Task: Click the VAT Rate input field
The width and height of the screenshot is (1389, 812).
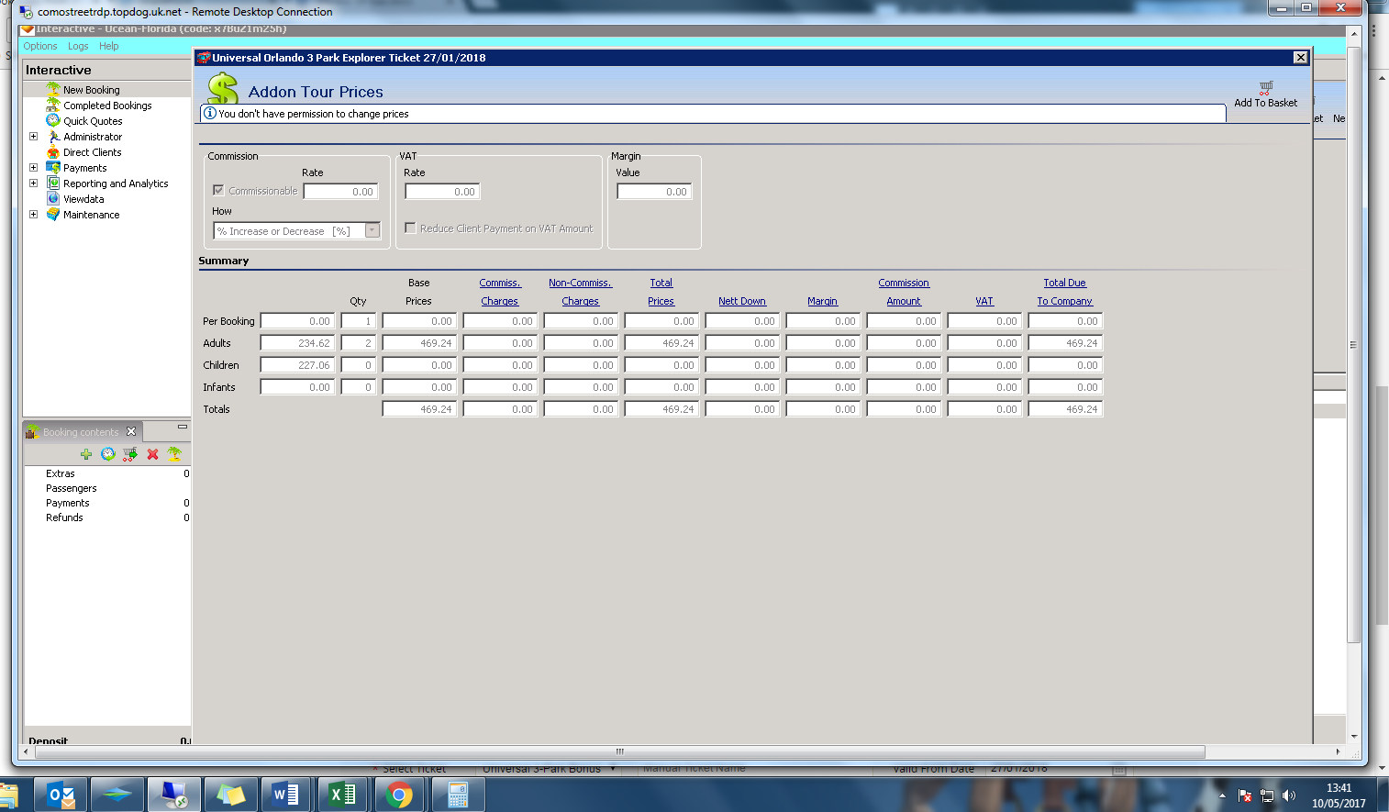Action: pyautogui.click(x=442, y=192)
